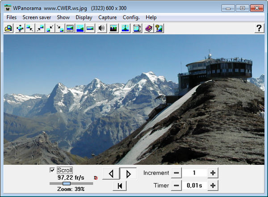Click the large question mark button
The width and height of the screenshot is (268, 197).
pyautogui.click(x=259, y=28)
